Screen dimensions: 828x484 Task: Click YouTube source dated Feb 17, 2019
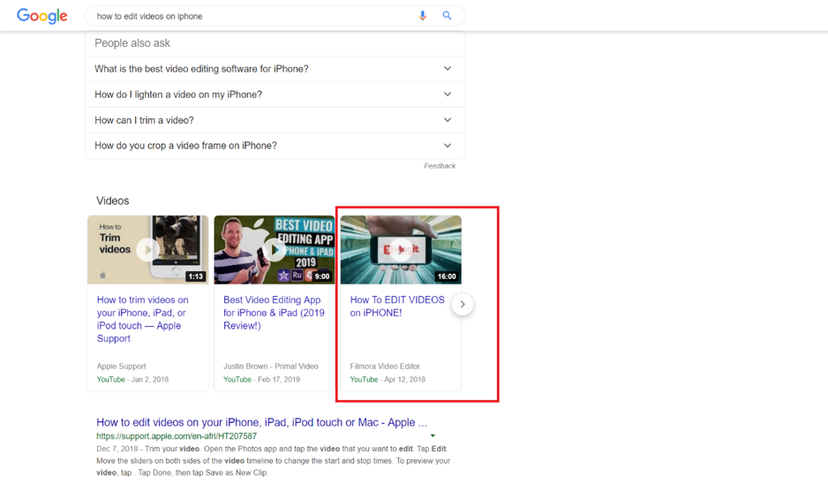[237, 380]
